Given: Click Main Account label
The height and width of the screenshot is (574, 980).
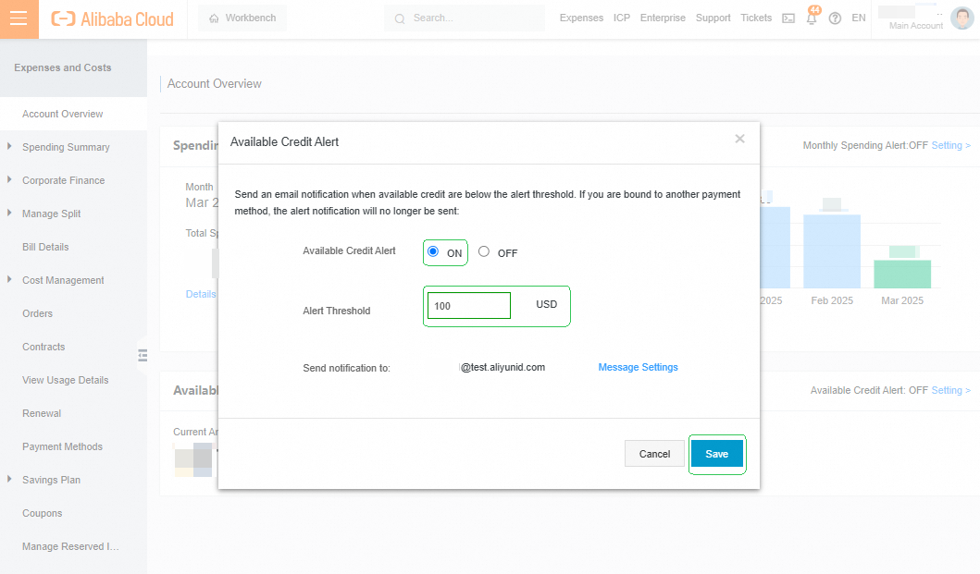Looking at the screenshot, I should 915,26.
